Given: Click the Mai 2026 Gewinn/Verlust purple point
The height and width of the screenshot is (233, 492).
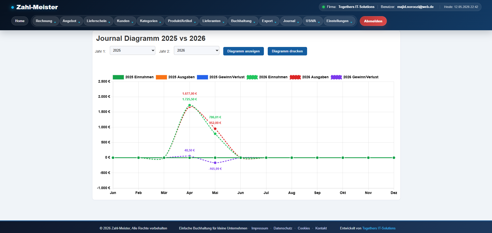Looking at the screenshot, I should pyautogui.click(x=215, y=163).
